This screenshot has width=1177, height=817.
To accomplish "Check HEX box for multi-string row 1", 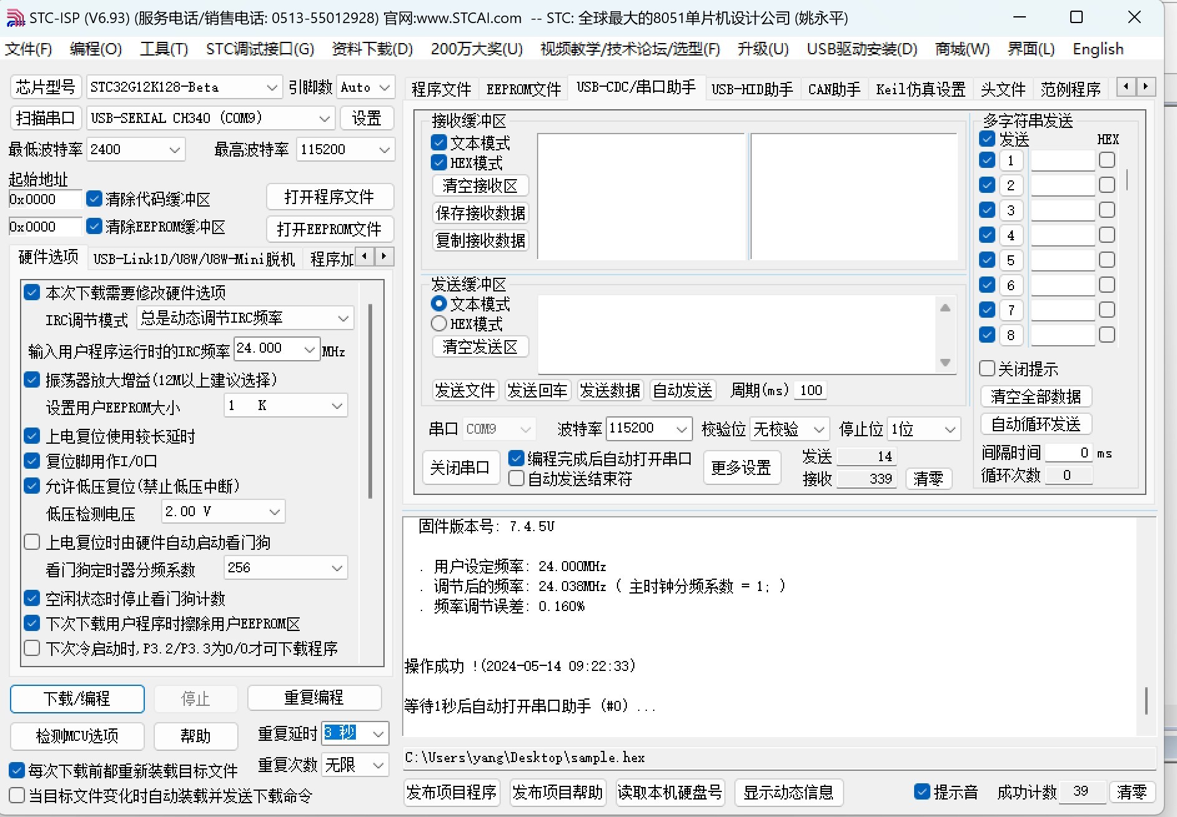I will pos(1107,160).
